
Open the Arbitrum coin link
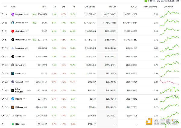click(20, 23)
